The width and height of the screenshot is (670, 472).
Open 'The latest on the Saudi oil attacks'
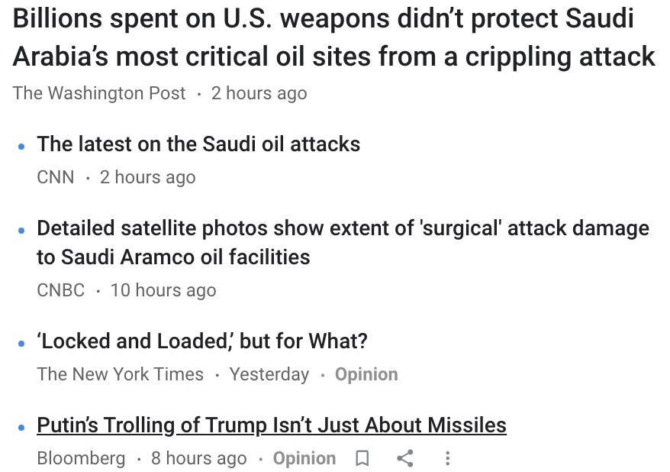coord(198,144)
